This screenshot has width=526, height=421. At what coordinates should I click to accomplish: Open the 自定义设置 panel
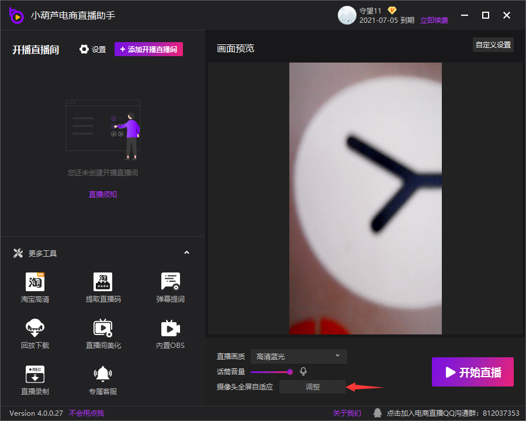tap(493, 45)
